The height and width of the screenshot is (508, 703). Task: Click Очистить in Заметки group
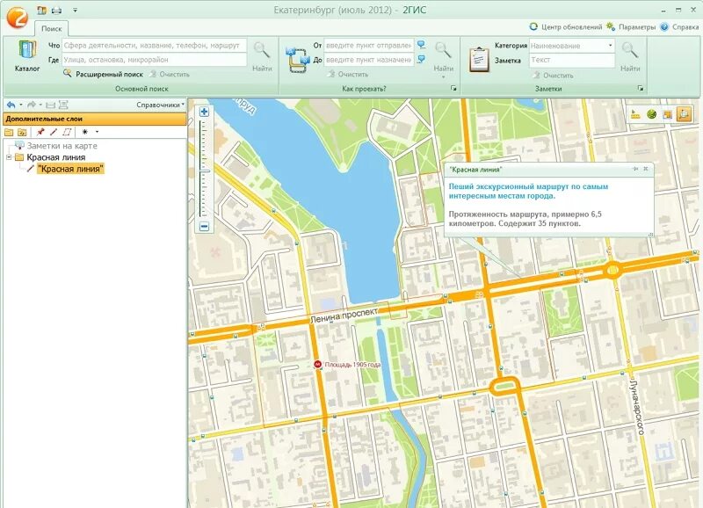click(554, 76)
